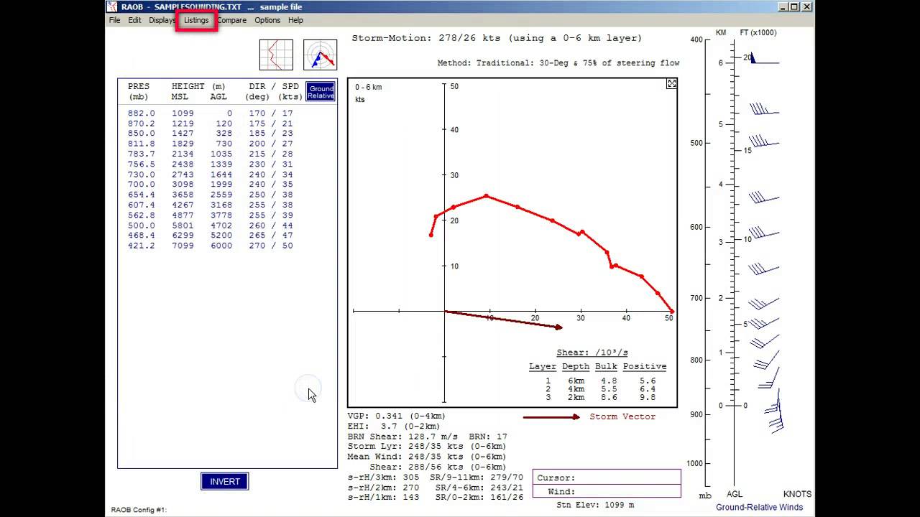920x517 pixels.
Task: Click the PRES (mb) column header
Action: pos(138,91)
